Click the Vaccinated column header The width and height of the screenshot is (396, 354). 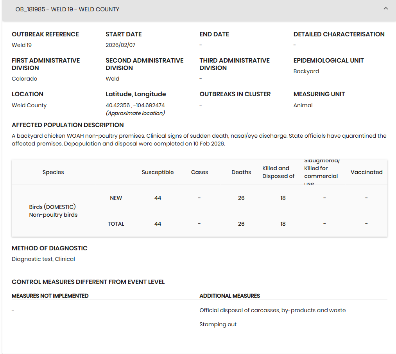(366, 172)
